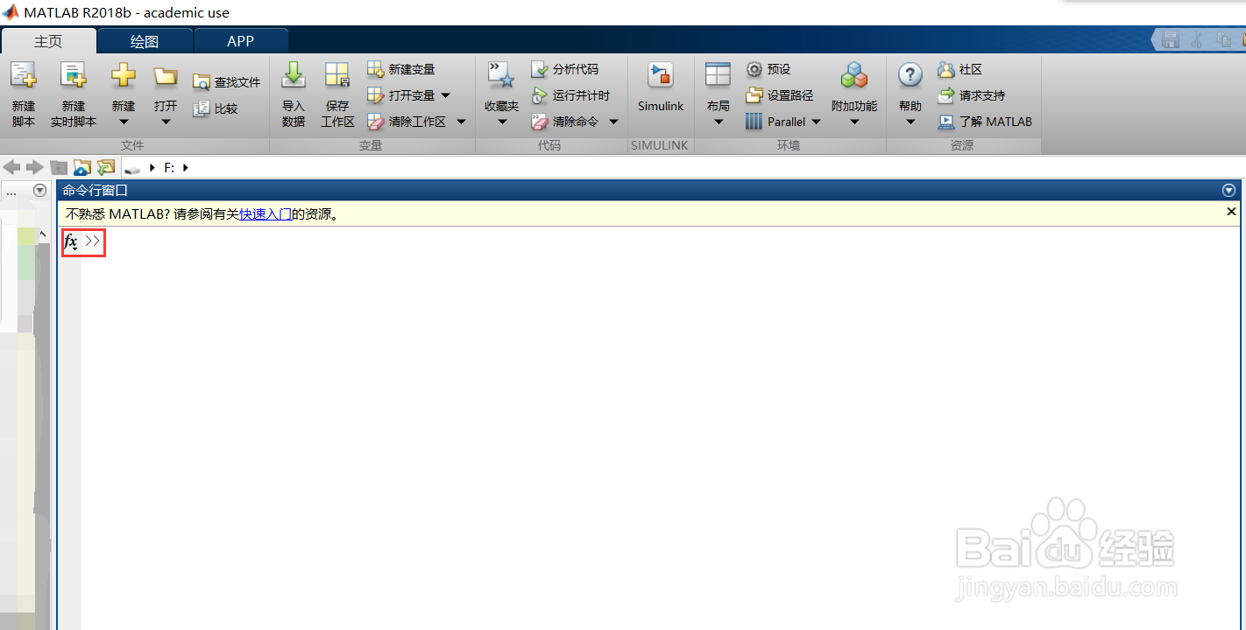Click 保存工作区 save workspace
Image resolution: width=1246 pixels, height=630 pixels.
point(337,94)
